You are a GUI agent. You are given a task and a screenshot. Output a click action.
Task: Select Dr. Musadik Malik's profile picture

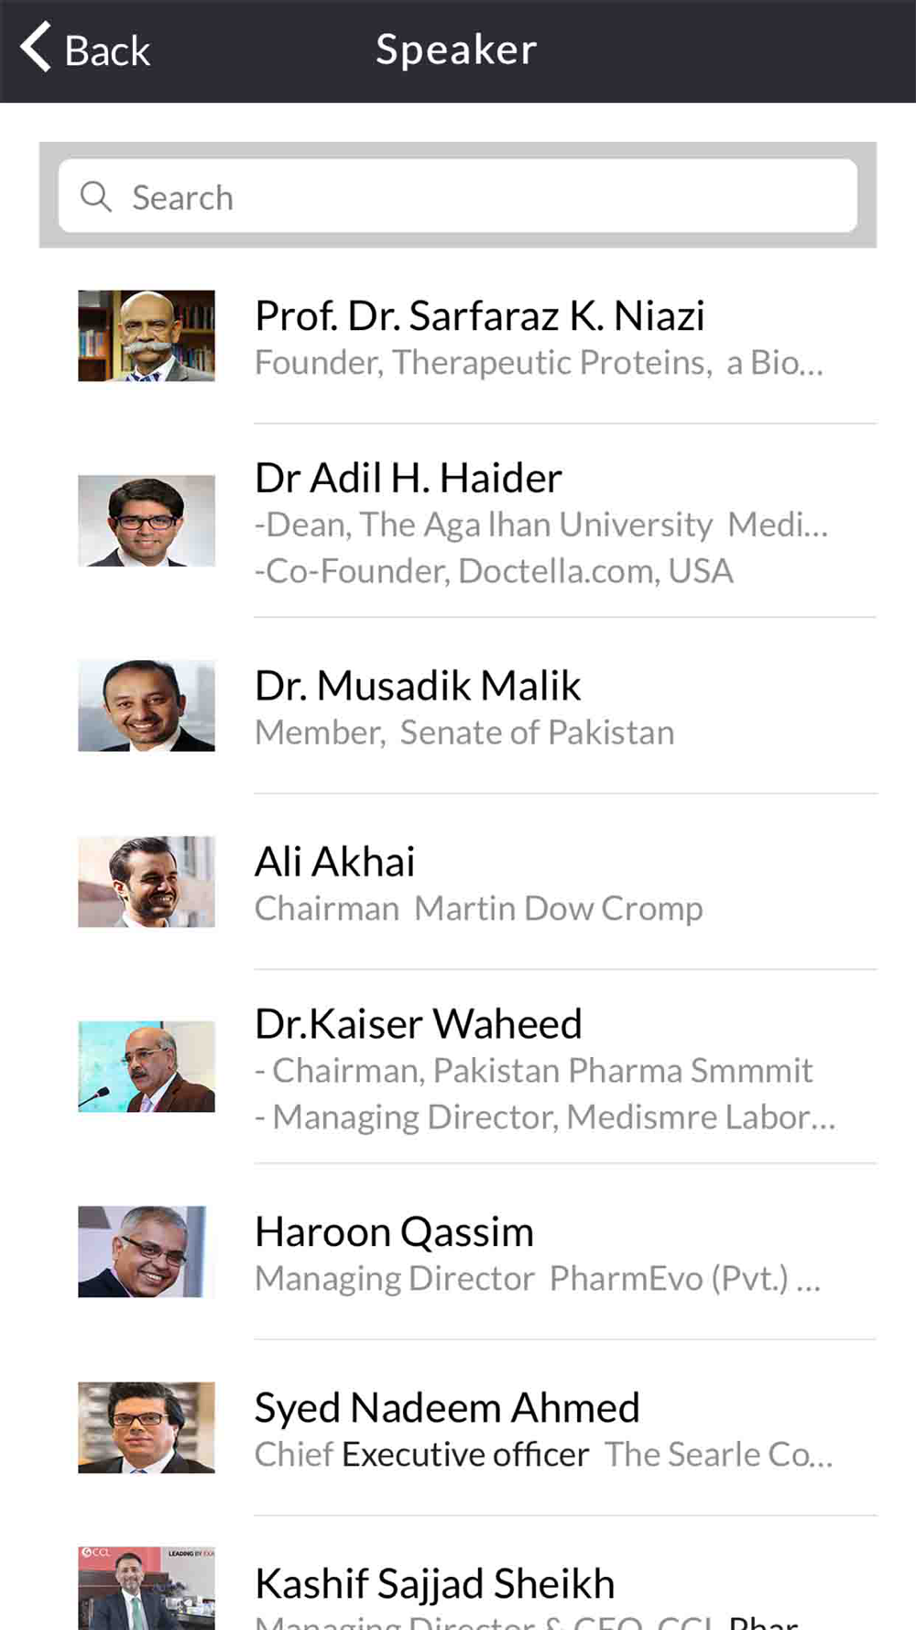point(147,706)
